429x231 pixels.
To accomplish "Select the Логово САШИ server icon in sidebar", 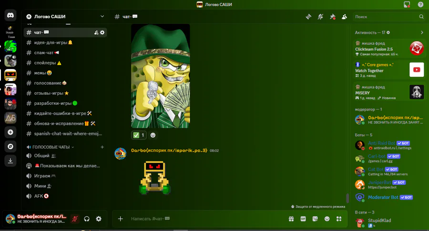I will tap(10, 75).
